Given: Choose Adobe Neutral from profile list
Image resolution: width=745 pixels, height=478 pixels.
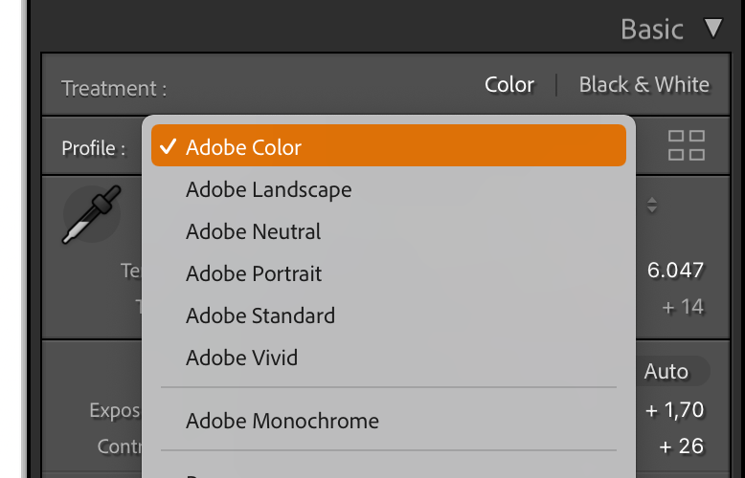Looking at the screenshot, I should [254, 231].
